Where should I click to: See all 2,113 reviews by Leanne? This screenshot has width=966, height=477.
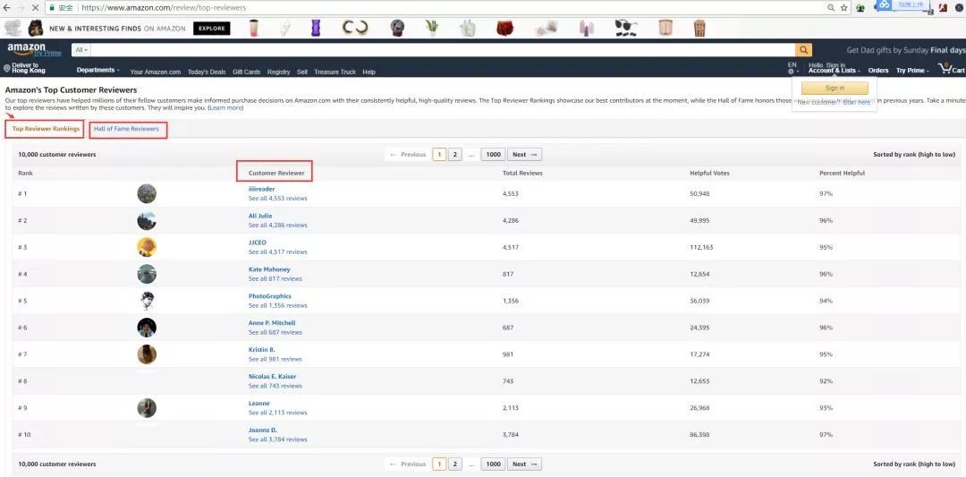(277, 413)
